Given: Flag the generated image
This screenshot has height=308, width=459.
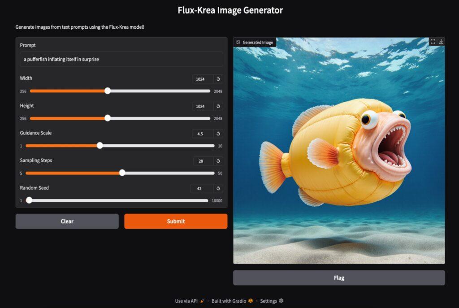Looking at the screenshot, I should [x=339, y=278].
